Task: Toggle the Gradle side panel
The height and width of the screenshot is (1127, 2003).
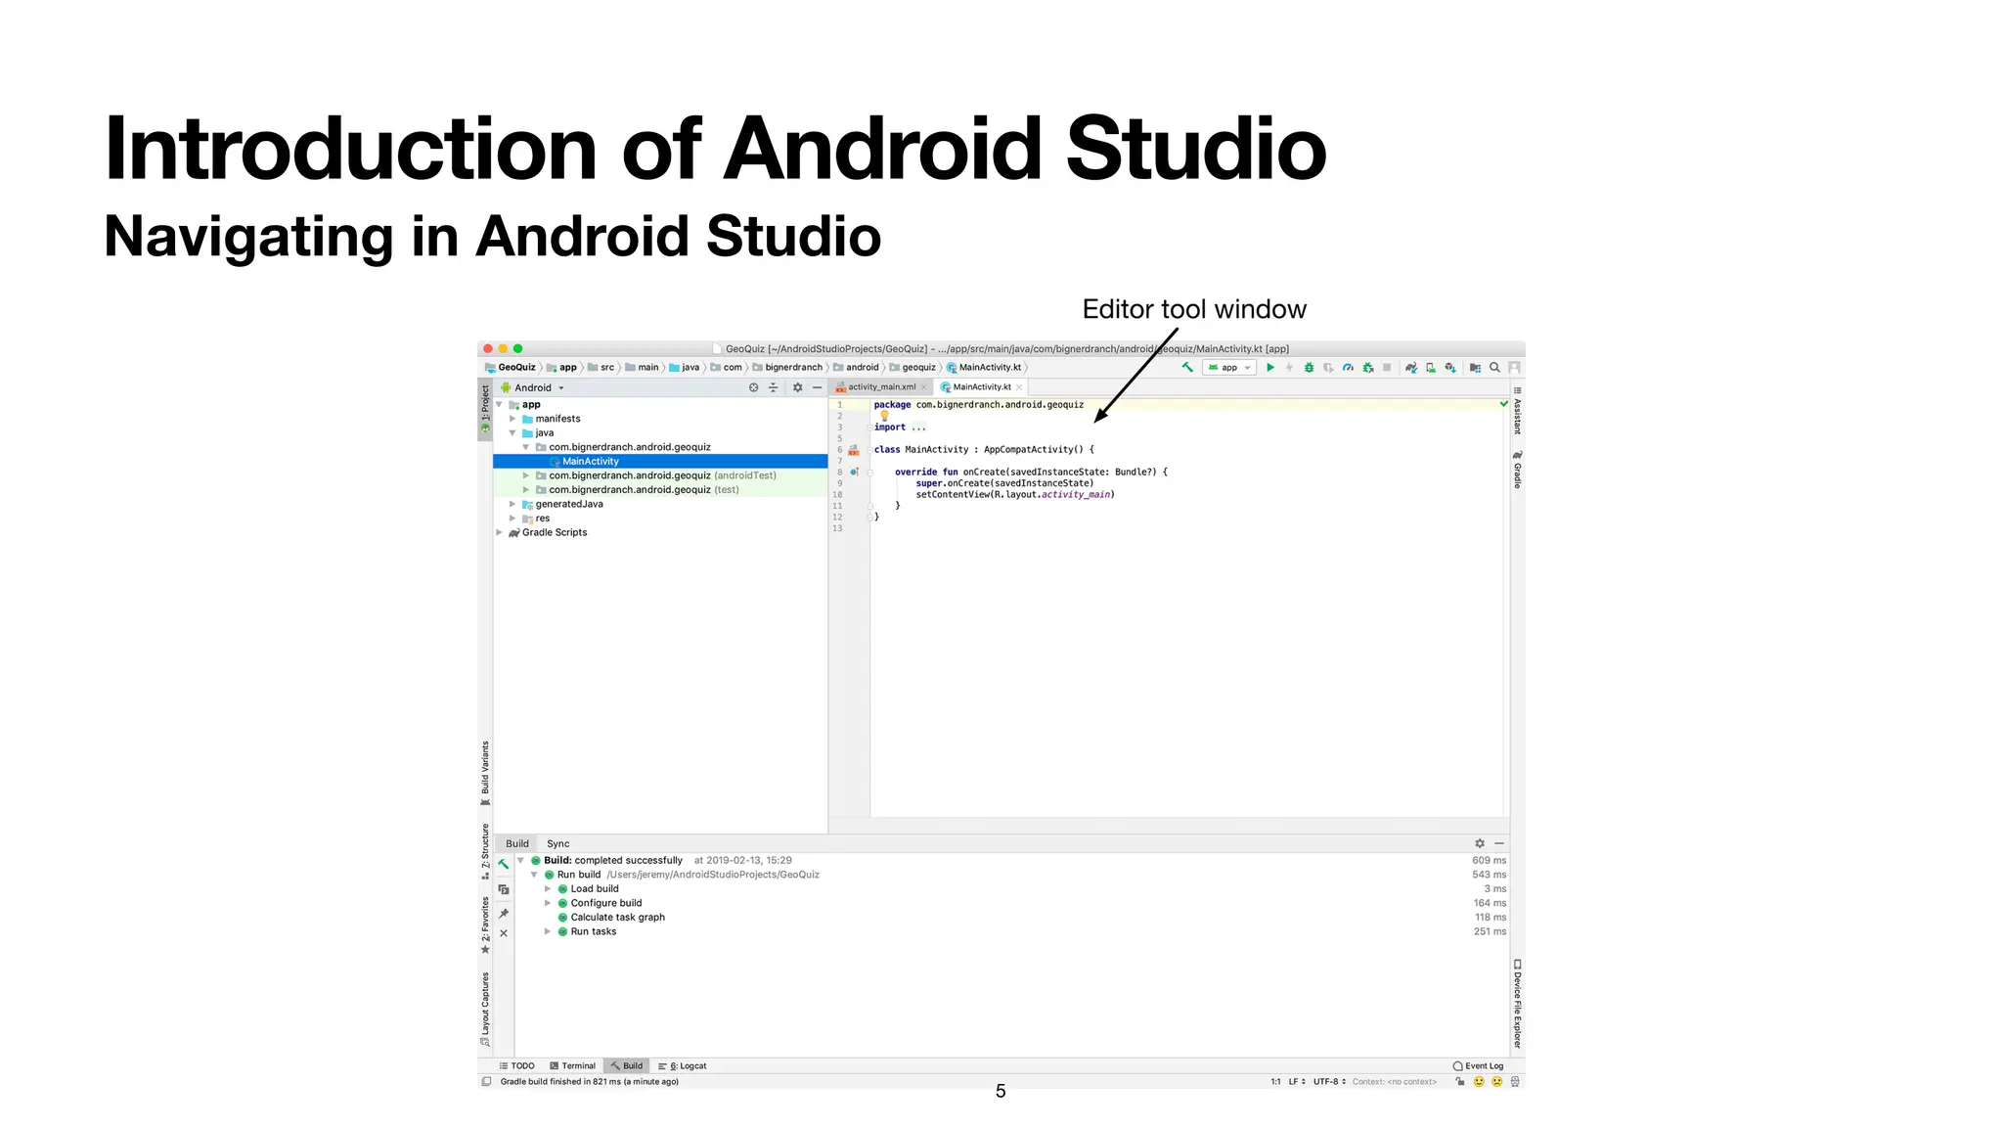Action: tap(1518, 470)
